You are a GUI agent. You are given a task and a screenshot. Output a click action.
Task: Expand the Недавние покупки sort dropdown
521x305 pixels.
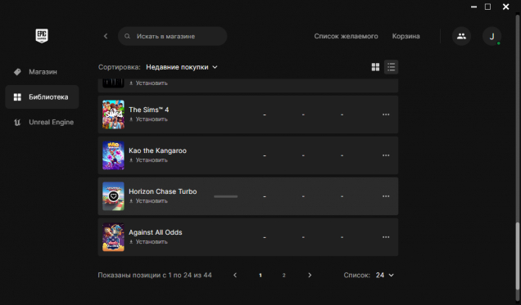[182, 67]
